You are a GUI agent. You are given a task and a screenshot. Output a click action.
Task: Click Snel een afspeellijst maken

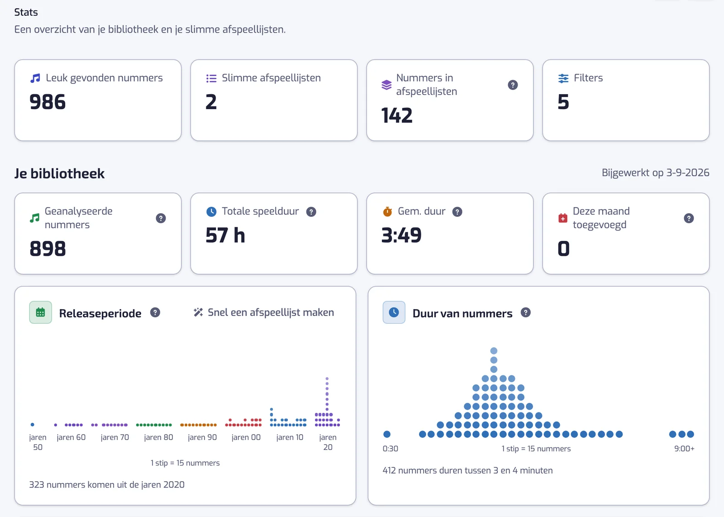[x=264, y=312]
